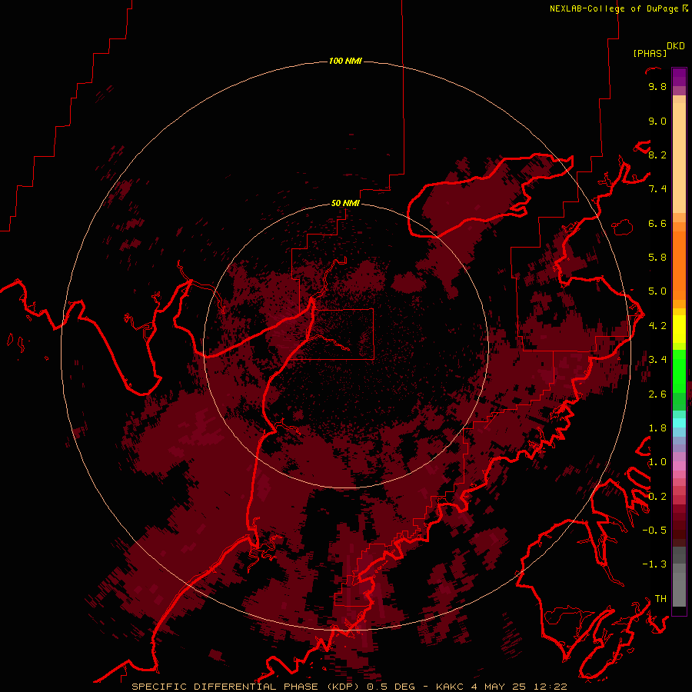The width and height of the screenshot is (692, 692).
Task: Click the 7.4 color scale value
Action: [x=657, y=189]
